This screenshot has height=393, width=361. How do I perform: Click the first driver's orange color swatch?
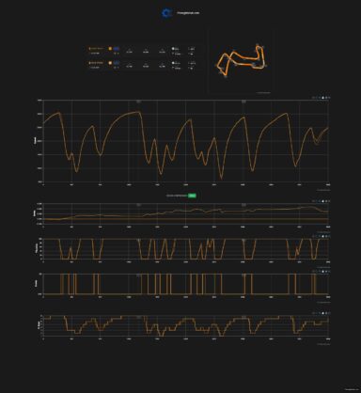click(x=110, y=49)
